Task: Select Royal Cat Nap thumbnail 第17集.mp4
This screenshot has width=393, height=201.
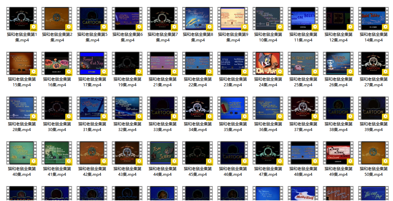Action: [92, 64]
